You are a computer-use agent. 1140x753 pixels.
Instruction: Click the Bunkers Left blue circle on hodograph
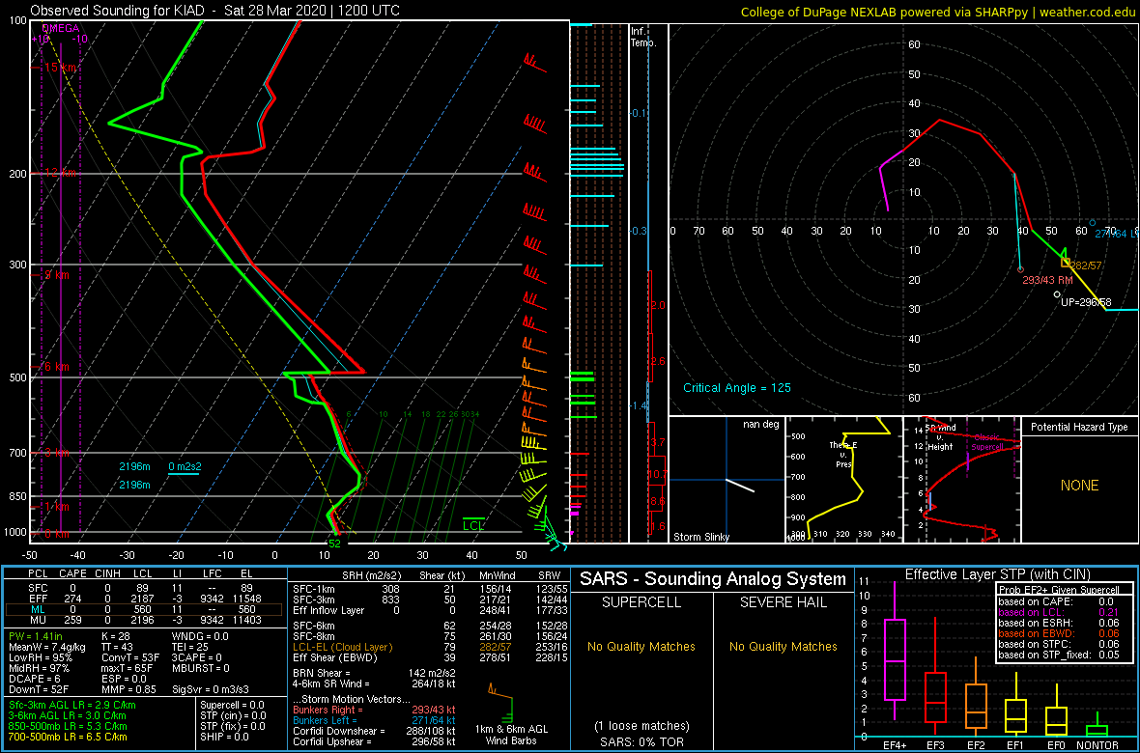1092,222
